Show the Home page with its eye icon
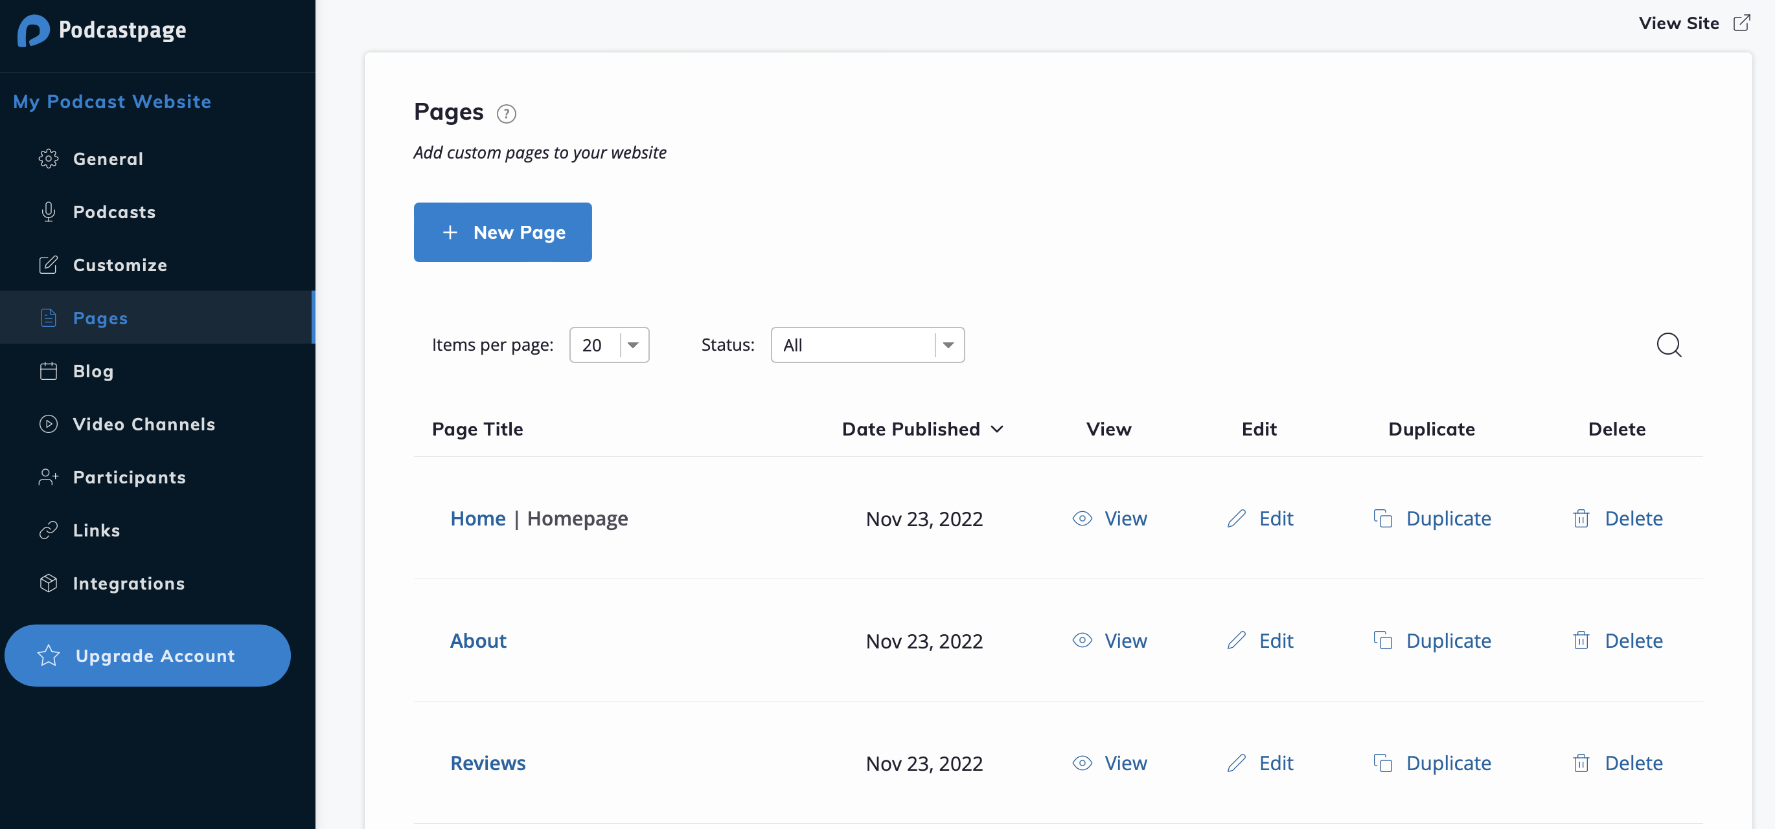This screenshot has width=1775, height=829. tap(1082, 518)
